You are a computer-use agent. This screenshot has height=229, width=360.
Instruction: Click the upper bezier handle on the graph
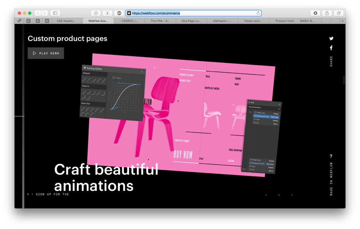[119, 83]
